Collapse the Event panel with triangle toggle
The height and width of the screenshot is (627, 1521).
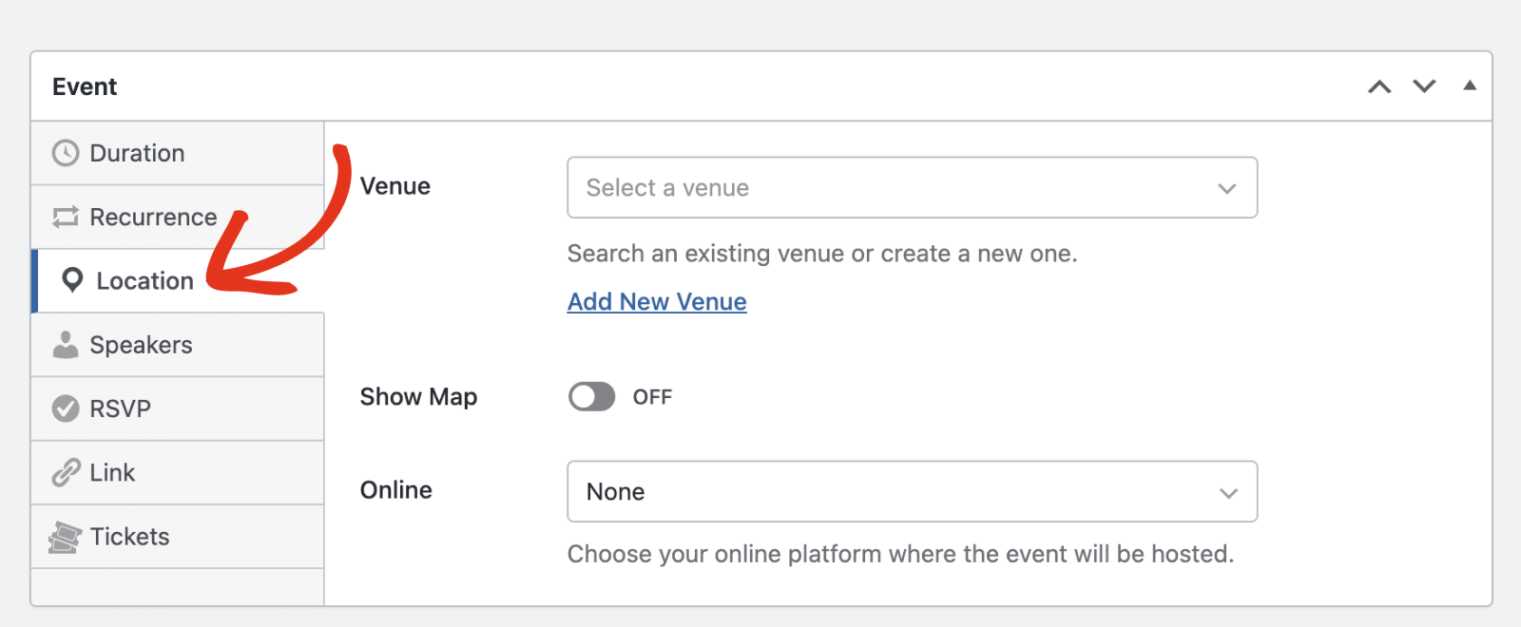tap(1470, 85)
